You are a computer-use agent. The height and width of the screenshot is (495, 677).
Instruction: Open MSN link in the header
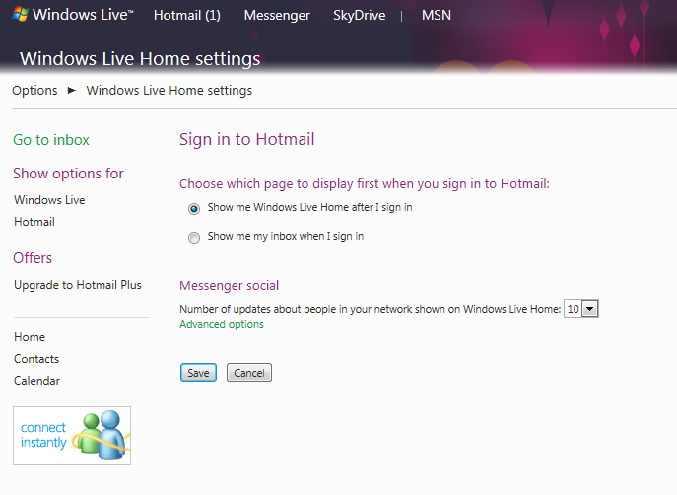pos(437,15)
